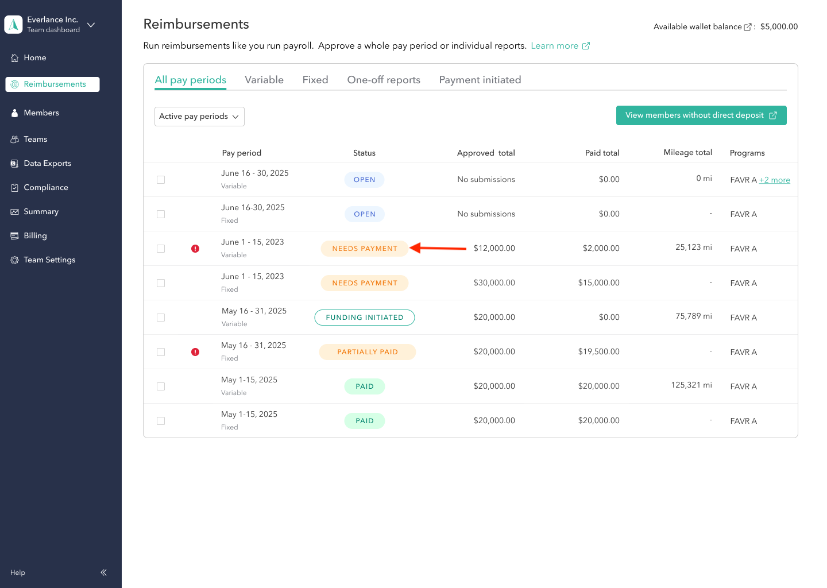Tick the May 16-31 Variable row checkbox

(x=161, y=317)
